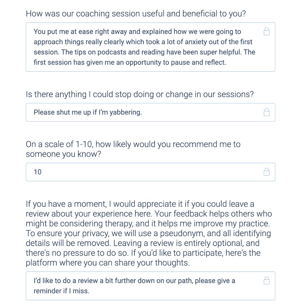Screen dimensions: 304x304
Task: Select the 'Please shut me up if I'm yabbering' field
Action: (150, 112)
